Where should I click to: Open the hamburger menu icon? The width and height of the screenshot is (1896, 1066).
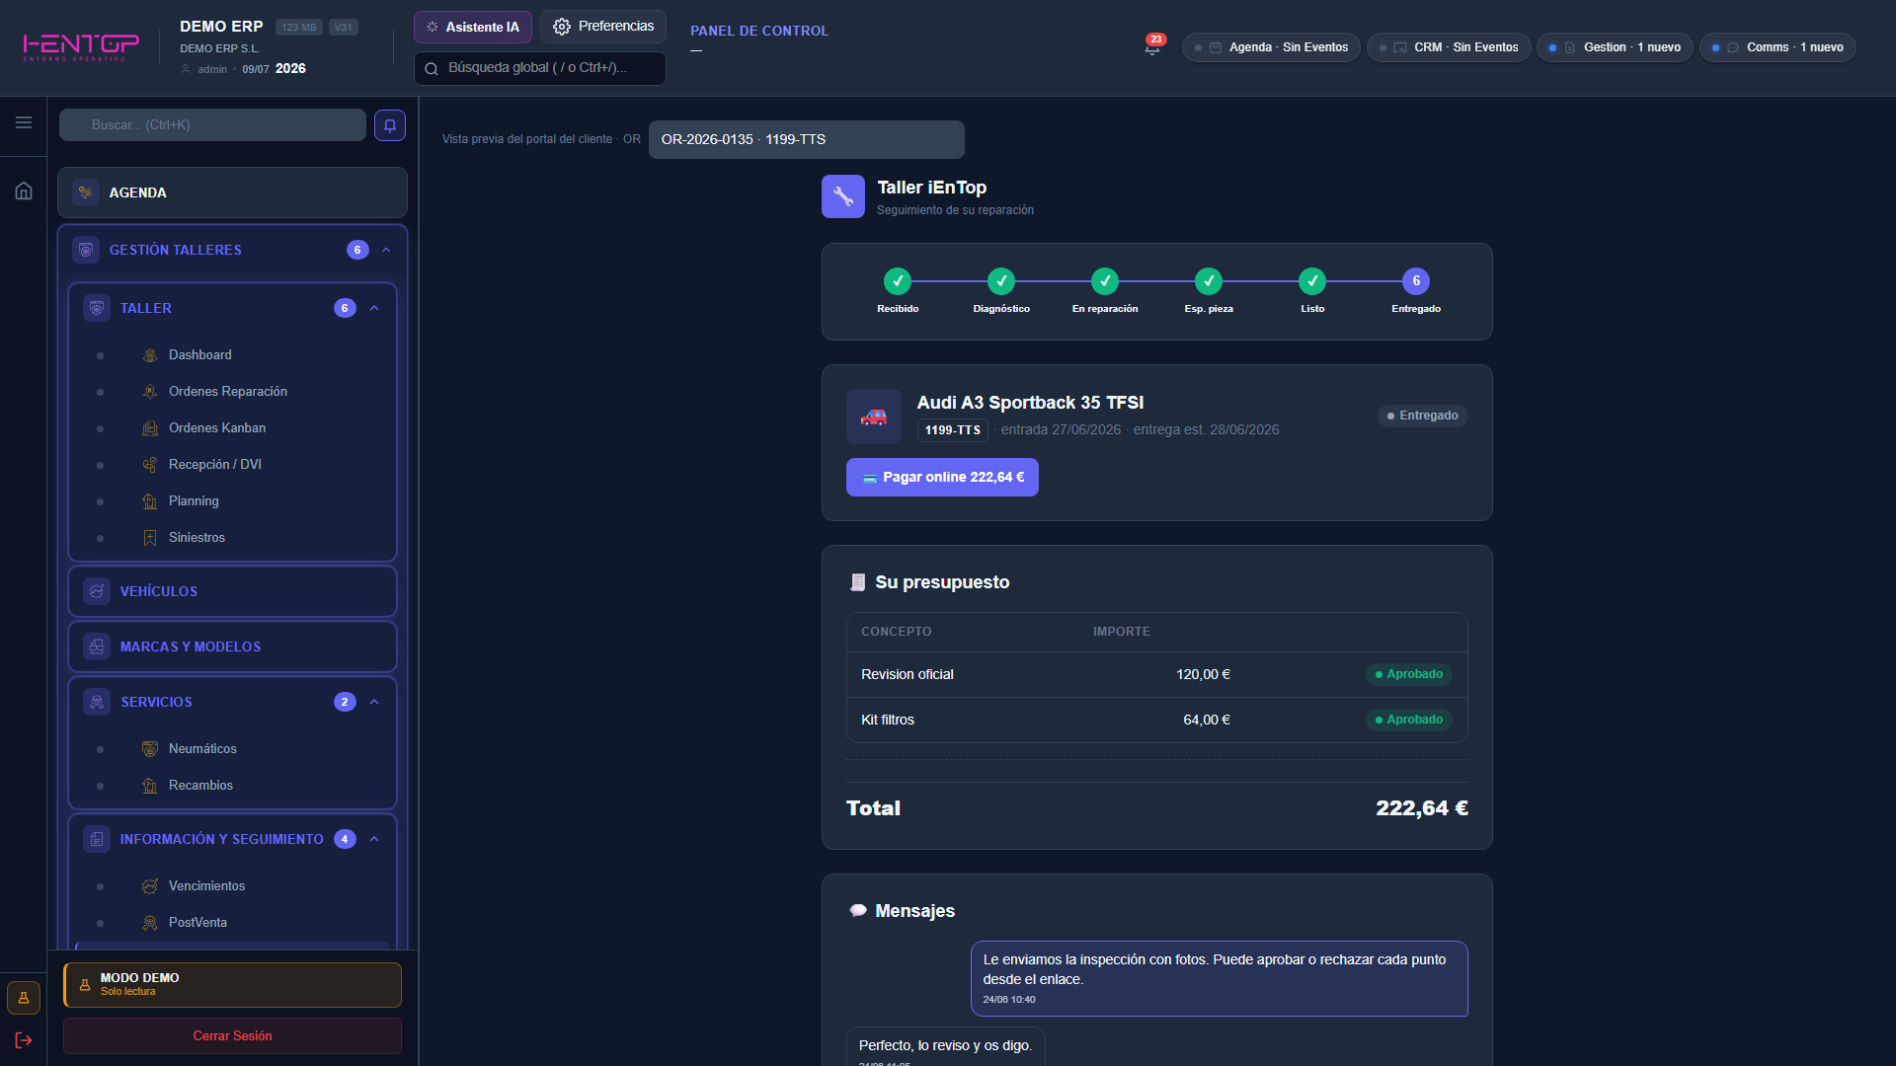coord(24,122)
